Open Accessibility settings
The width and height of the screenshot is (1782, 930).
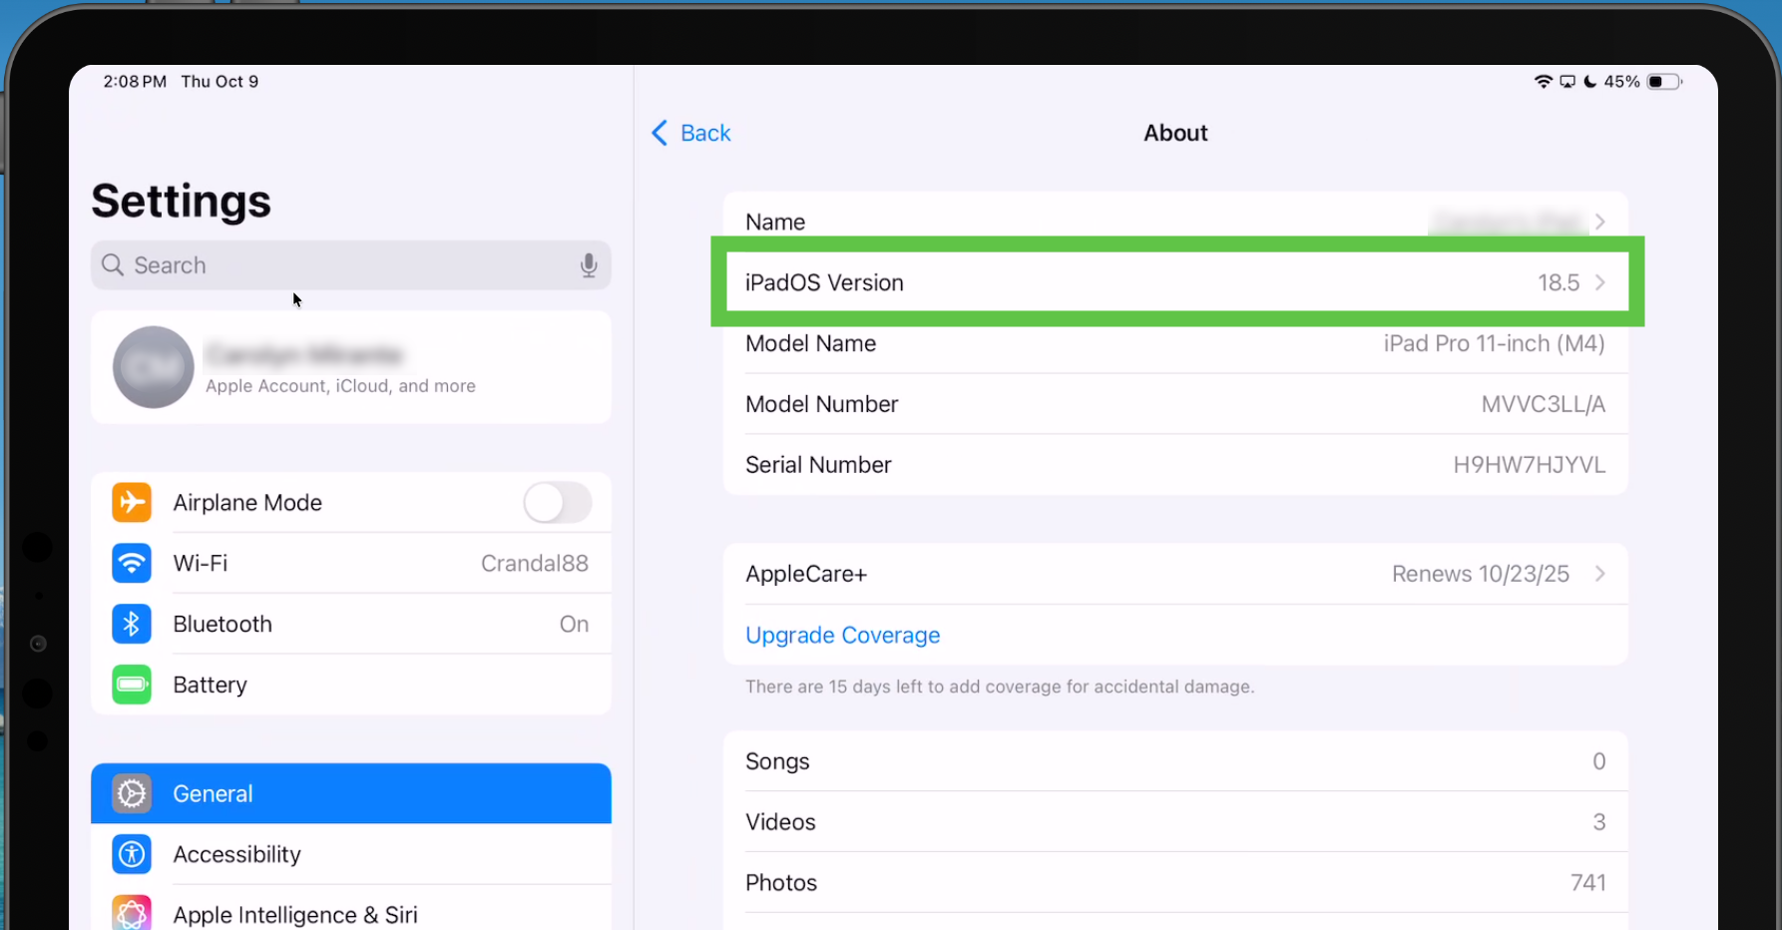pyautogui.click(x=351, y=854)
